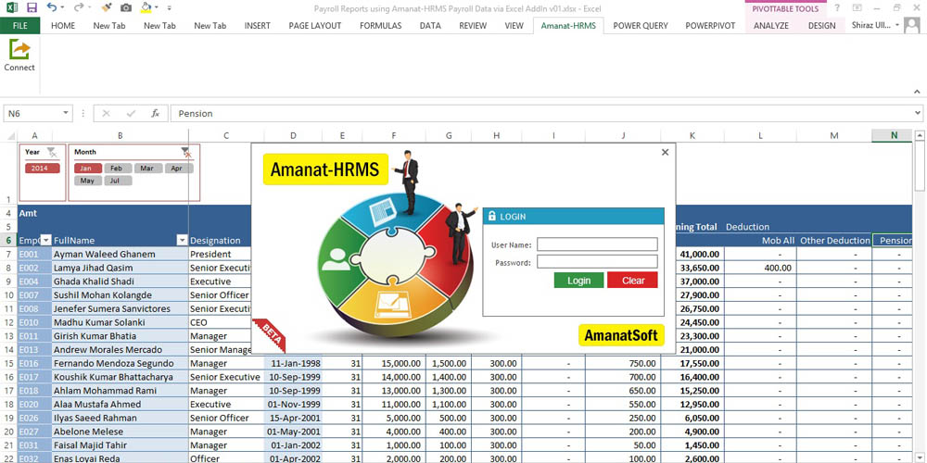The image size is (927, 463).
Task: Click the Save icon in the quick access toolbar
Action: click(32, 7)
